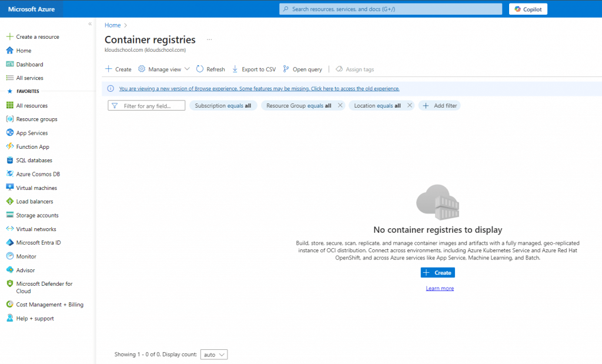Open Microsoft Entra ID icon
This screenshot has height=364, width=602.
pyautogui.click(x=10, y=242)
